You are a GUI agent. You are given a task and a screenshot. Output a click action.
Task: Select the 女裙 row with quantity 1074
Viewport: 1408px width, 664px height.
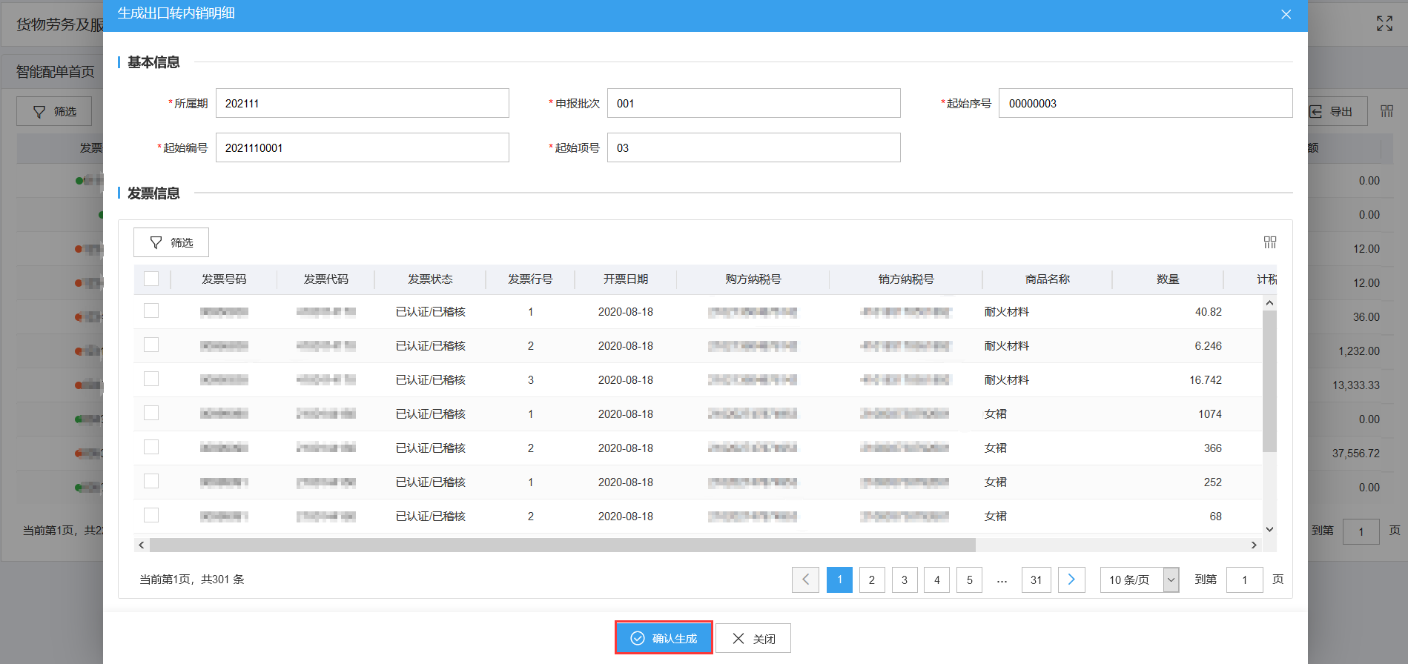[151, 414]
